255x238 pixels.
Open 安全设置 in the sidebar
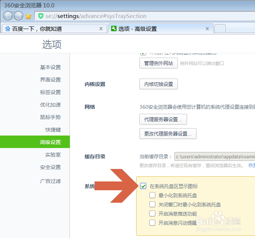(x=50, y=167)
